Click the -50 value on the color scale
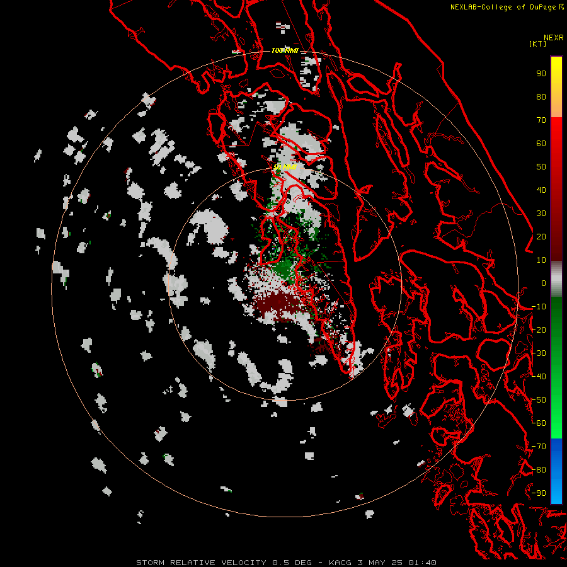567x567 pixels. click(539, 400)
